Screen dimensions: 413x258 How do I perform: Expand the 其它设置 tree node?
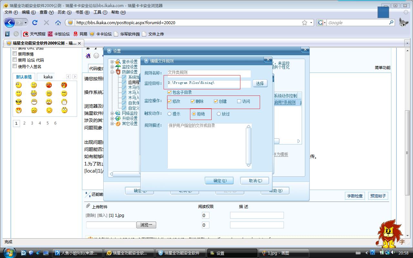112,124
